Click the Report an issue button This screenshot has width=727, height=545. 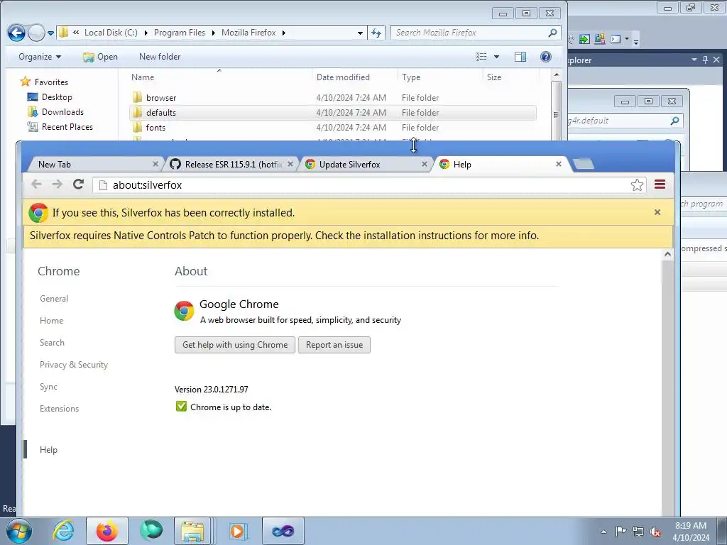(x=334, y=345)
